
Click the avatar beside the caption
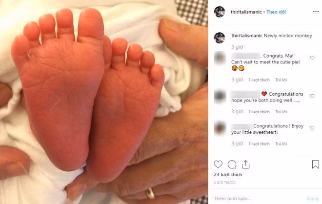[220, 38]
